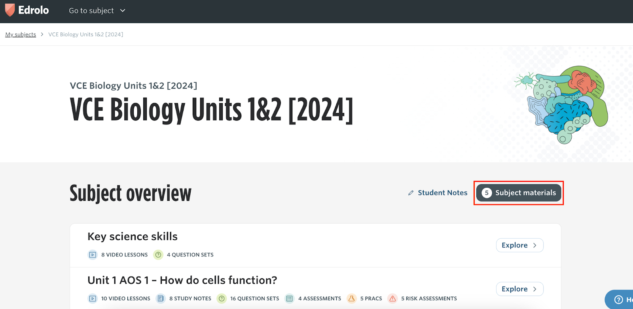Select the 4 ASSESSMENTS label
This screenshot has height=309, width=633.
pyautogui.click(x=320, y=299)
